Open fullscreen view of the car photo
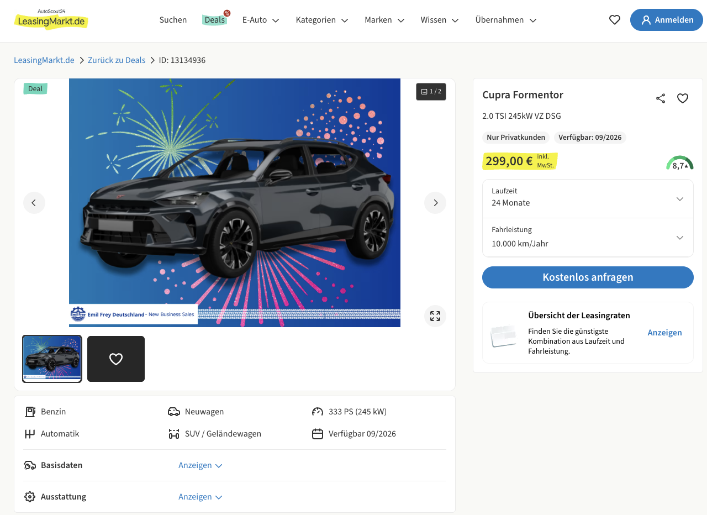The image size is (707, 515). click(x=435, y=316)
